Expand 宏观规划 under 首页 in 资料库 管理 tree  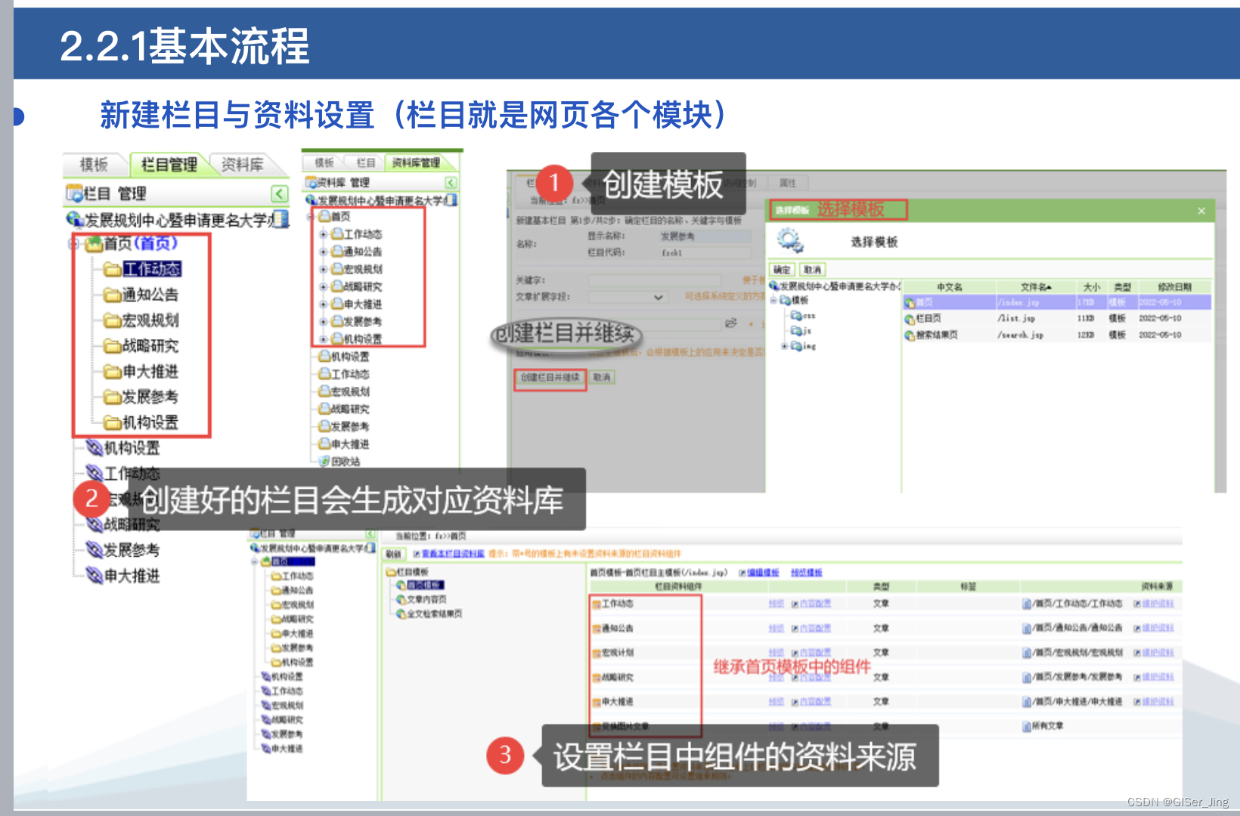pyautogui.click(x=324, y=269)
